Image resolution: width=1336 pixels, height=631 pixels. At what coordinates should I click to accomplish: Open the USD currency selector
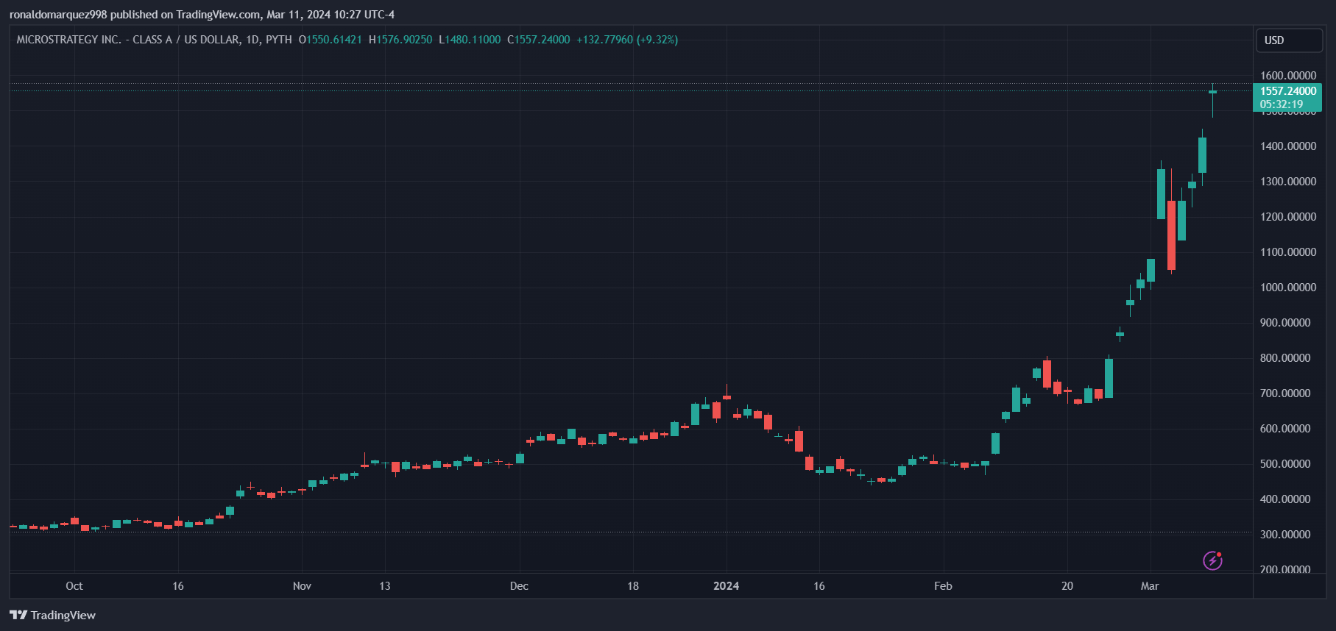click(1288, 40)
